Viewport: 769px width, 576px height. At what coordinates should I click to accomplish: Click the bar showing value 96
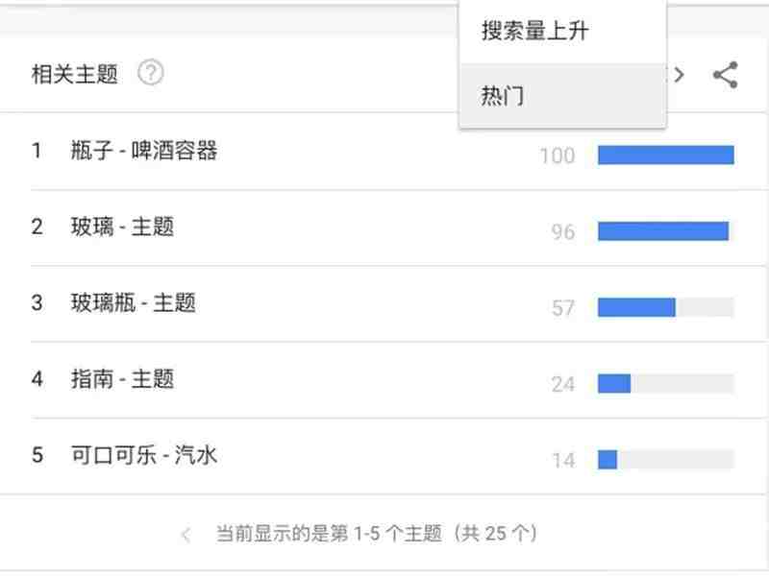(666, 231)
